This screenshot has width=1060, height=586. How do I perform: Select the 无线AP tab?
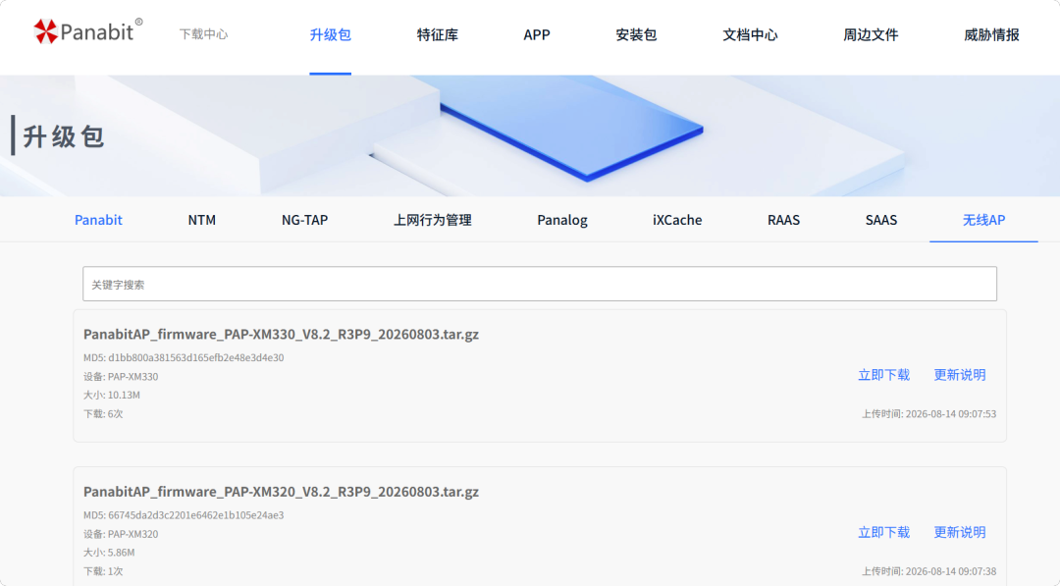(x=983, y=220)
